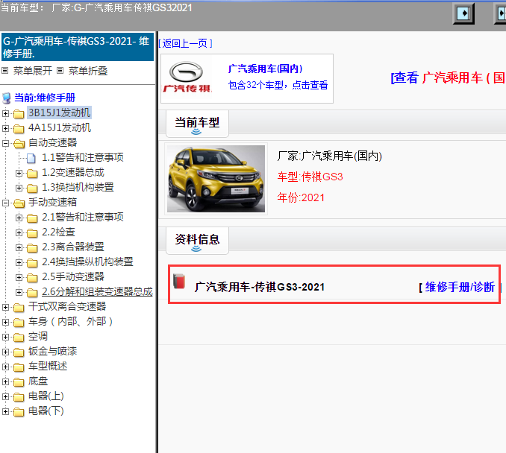Expand the 1.3换挡机构装置 node
The width and height of the screenshot is (506, 453).
(x=19, y=188)
